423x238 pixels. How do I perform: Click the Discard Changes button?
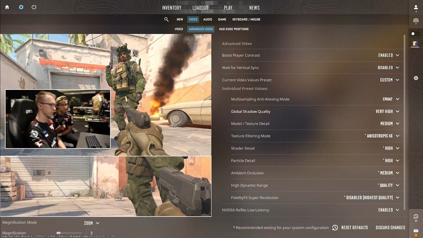390,228
